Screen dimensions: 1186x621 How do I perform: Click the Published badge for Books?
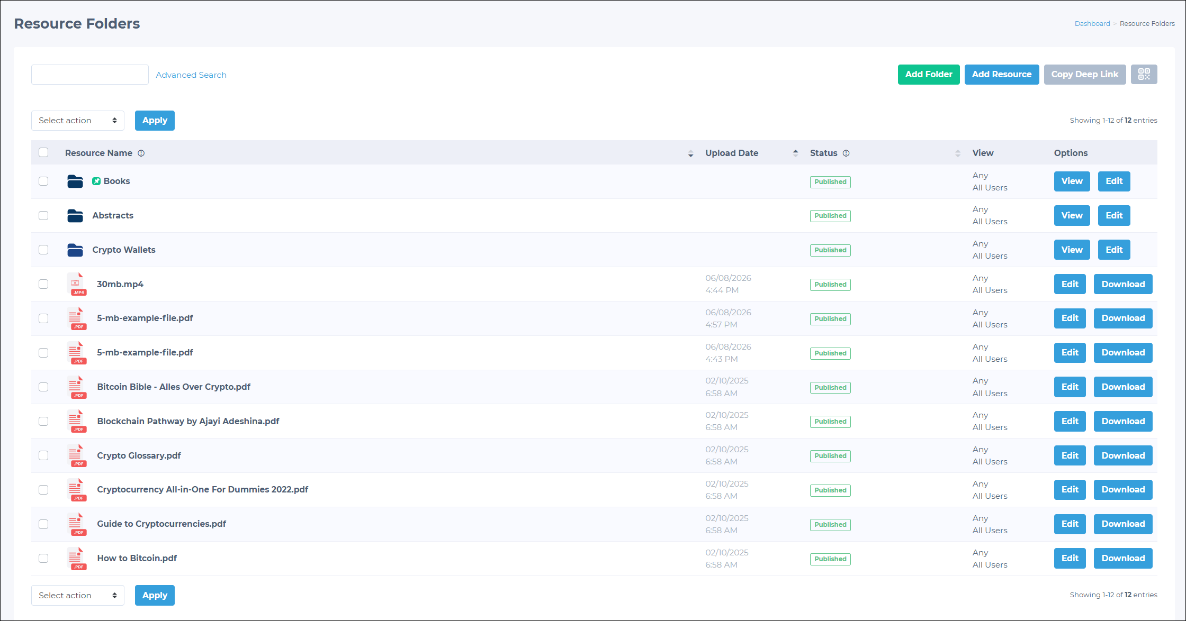(x=830, y=182)
